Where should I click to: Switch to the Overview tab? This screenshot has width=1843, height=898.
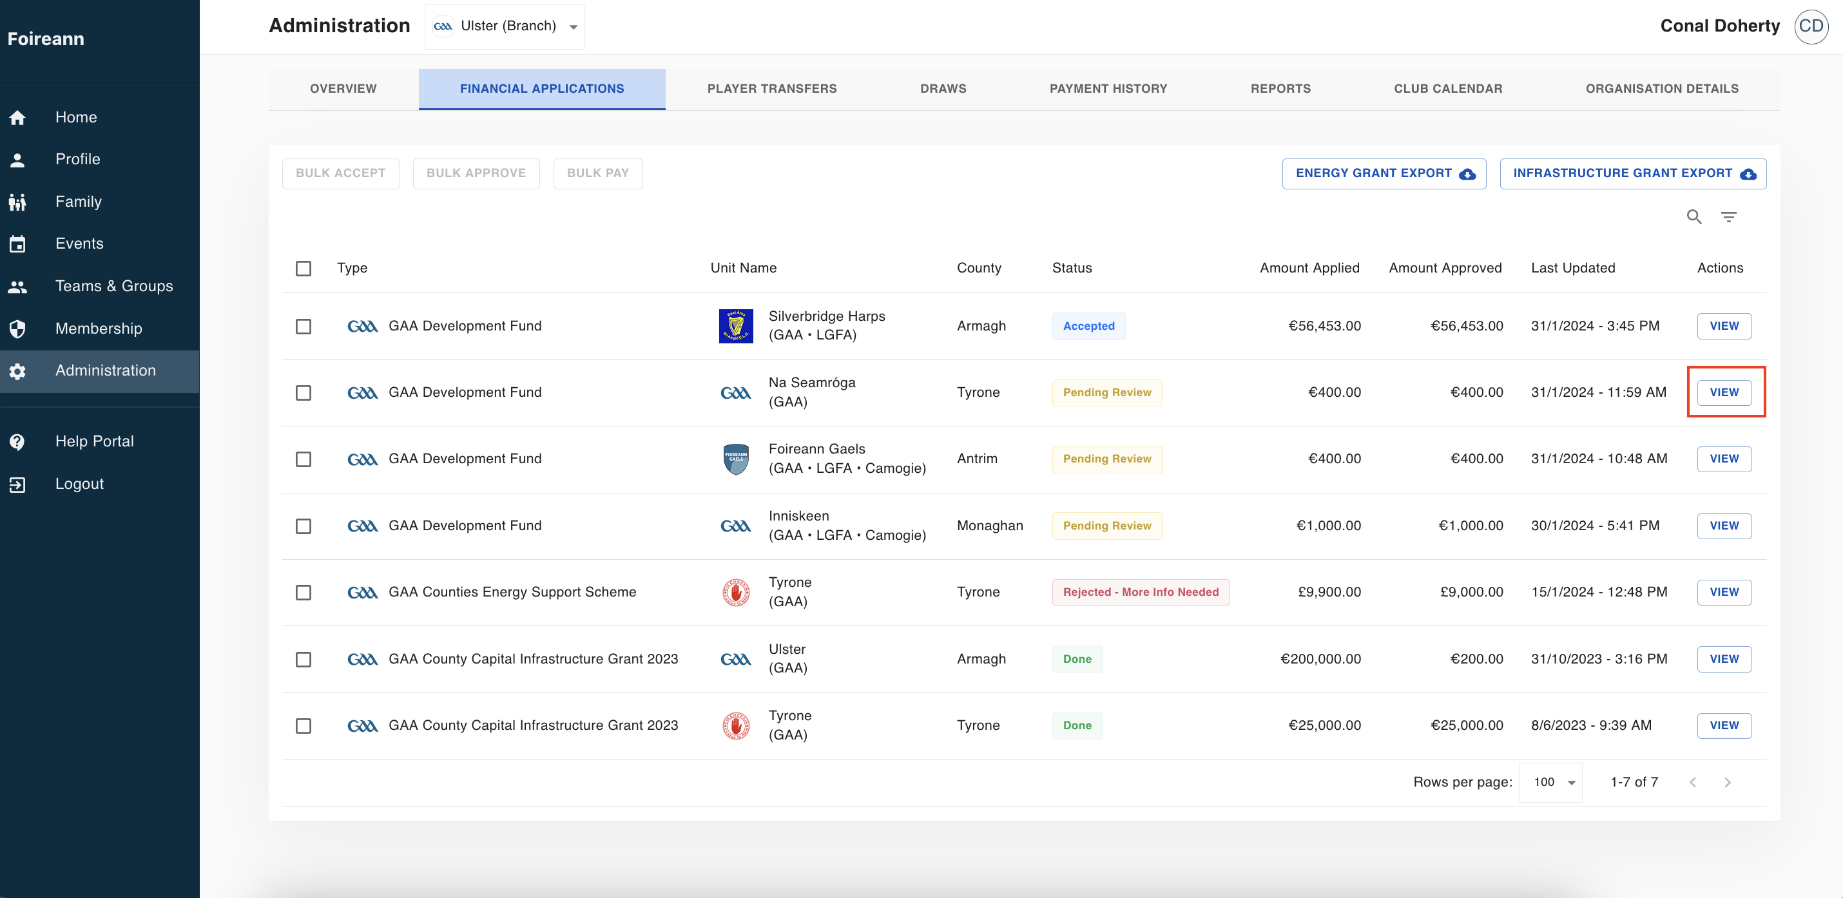pos(343,89)
